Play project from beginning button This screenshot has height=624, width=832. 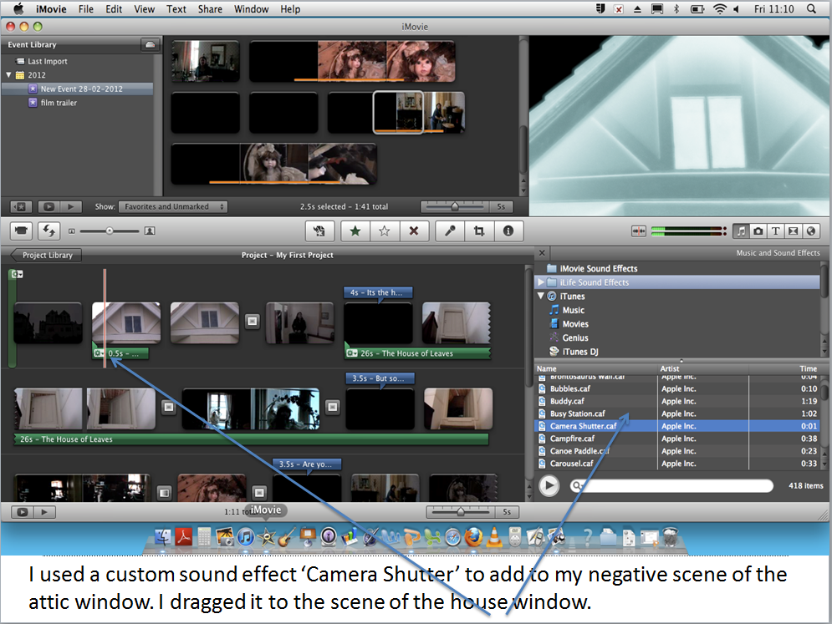click(44, 512)
